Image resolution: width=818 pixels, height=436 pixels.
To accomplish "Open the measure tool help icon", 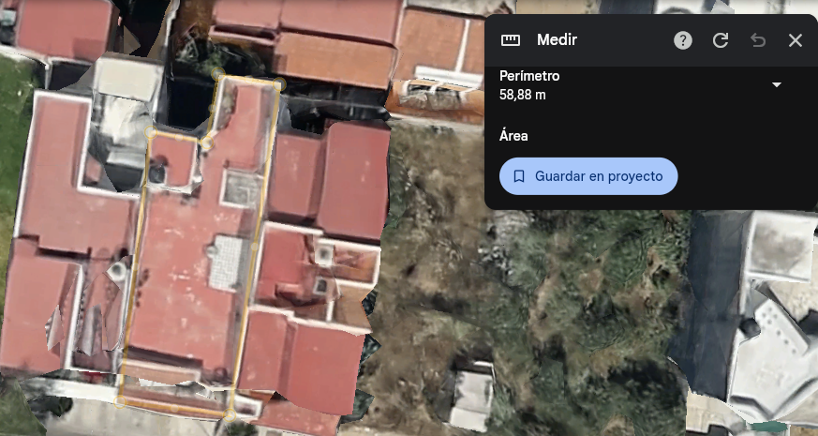I will pos(683,40).
